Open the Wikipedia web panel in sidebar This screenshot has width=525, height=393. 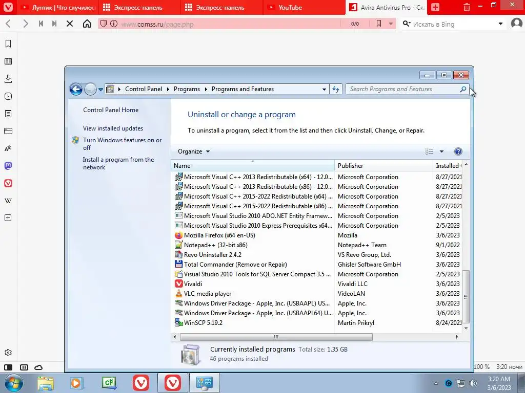(x=8, y=201)
